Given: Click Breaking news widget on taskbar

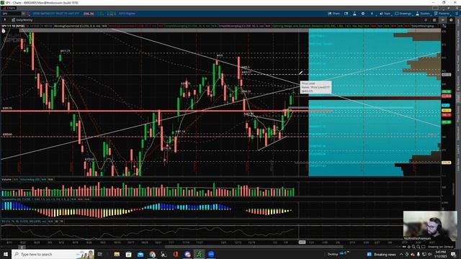Looking at the screenshot, I should pyautogui.click(x=381, y=254).
